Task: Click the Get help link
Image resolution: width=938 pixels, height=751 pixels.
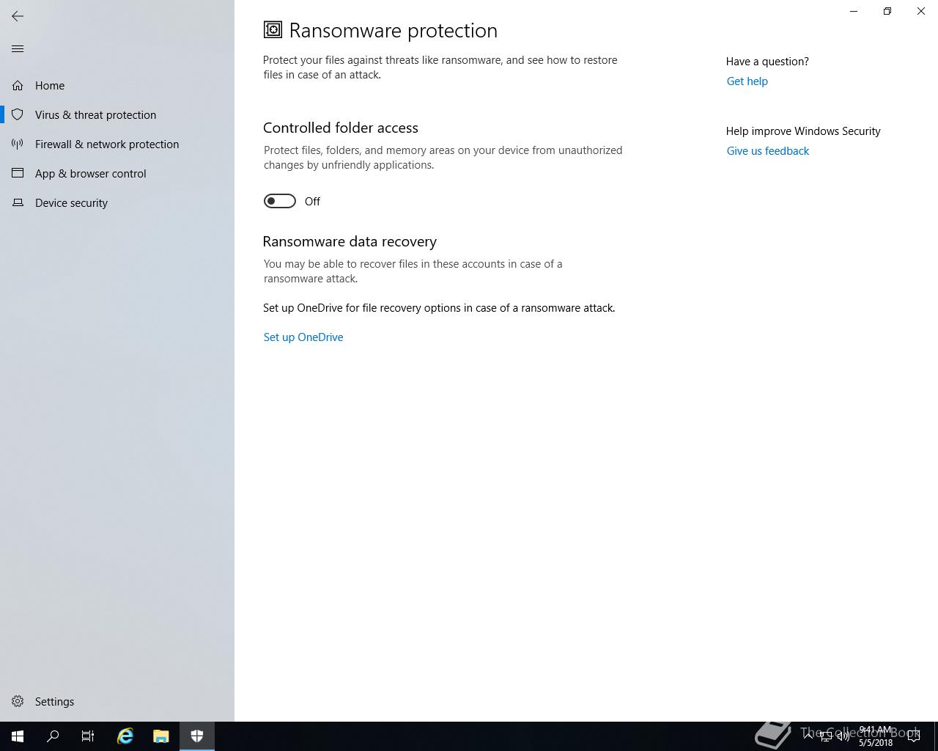Action: point(747,81)
